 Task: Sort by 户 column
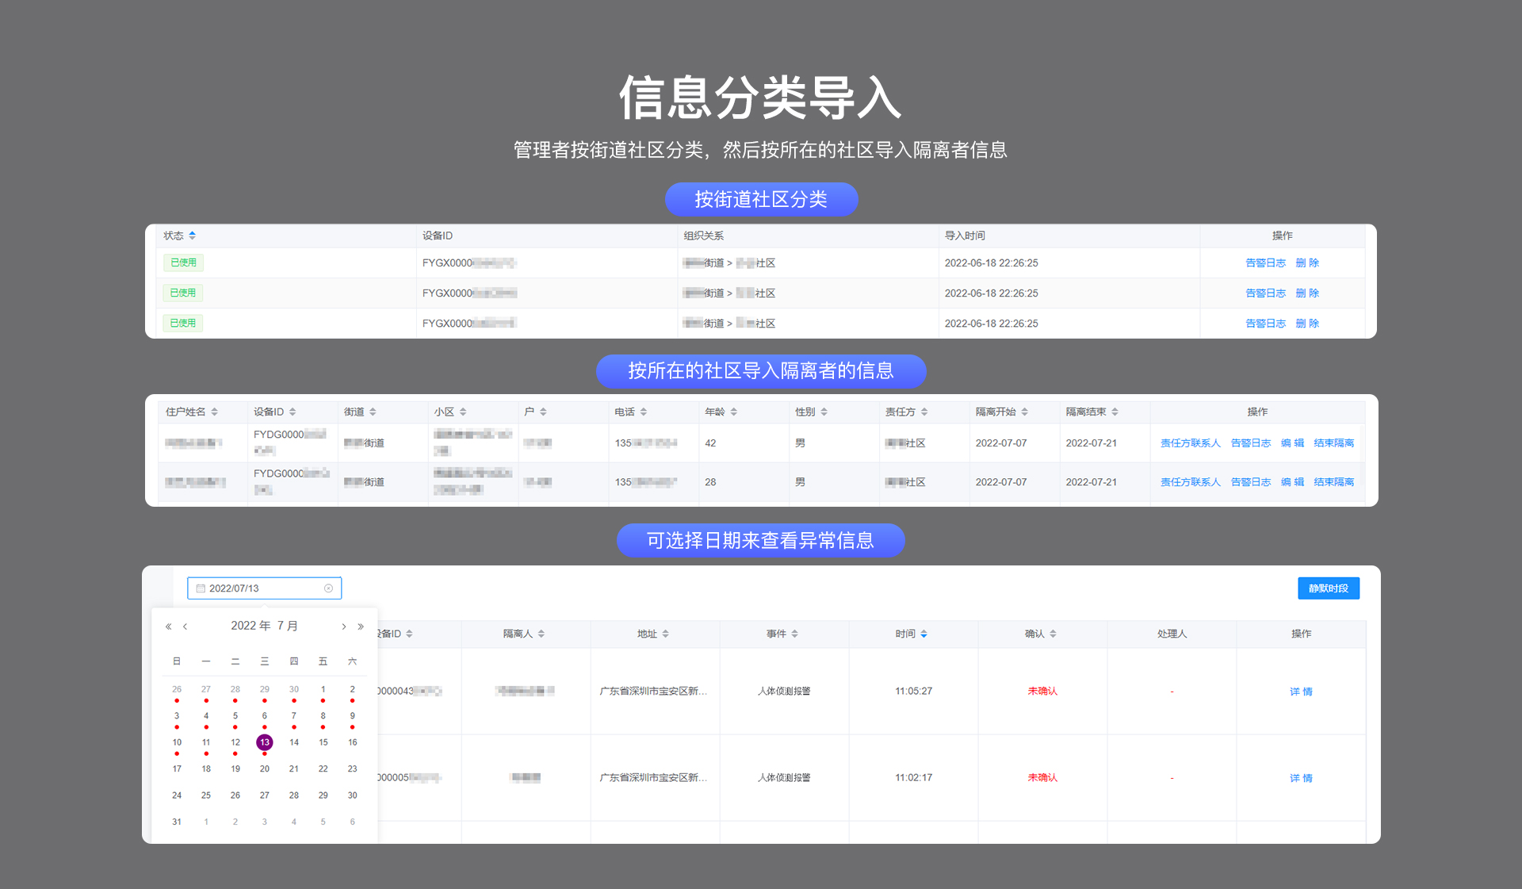coord(543,412)
